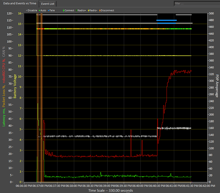Click the Radio+ legend icon
220x193 pixels.
pyautogui.click(x=77, y=10)
